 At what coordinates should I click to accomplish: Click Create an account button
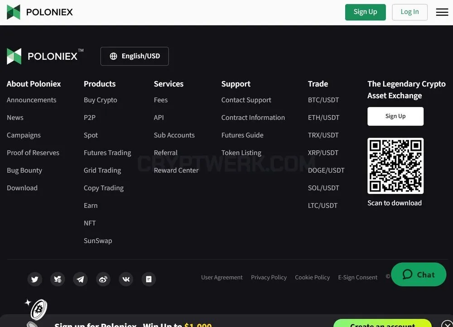tap(382, 323)
